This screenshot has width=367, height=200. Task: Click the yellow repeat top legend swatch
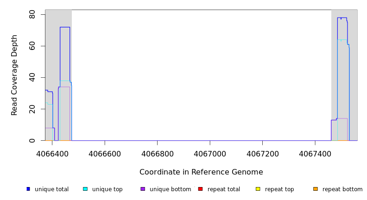(258, 189)
